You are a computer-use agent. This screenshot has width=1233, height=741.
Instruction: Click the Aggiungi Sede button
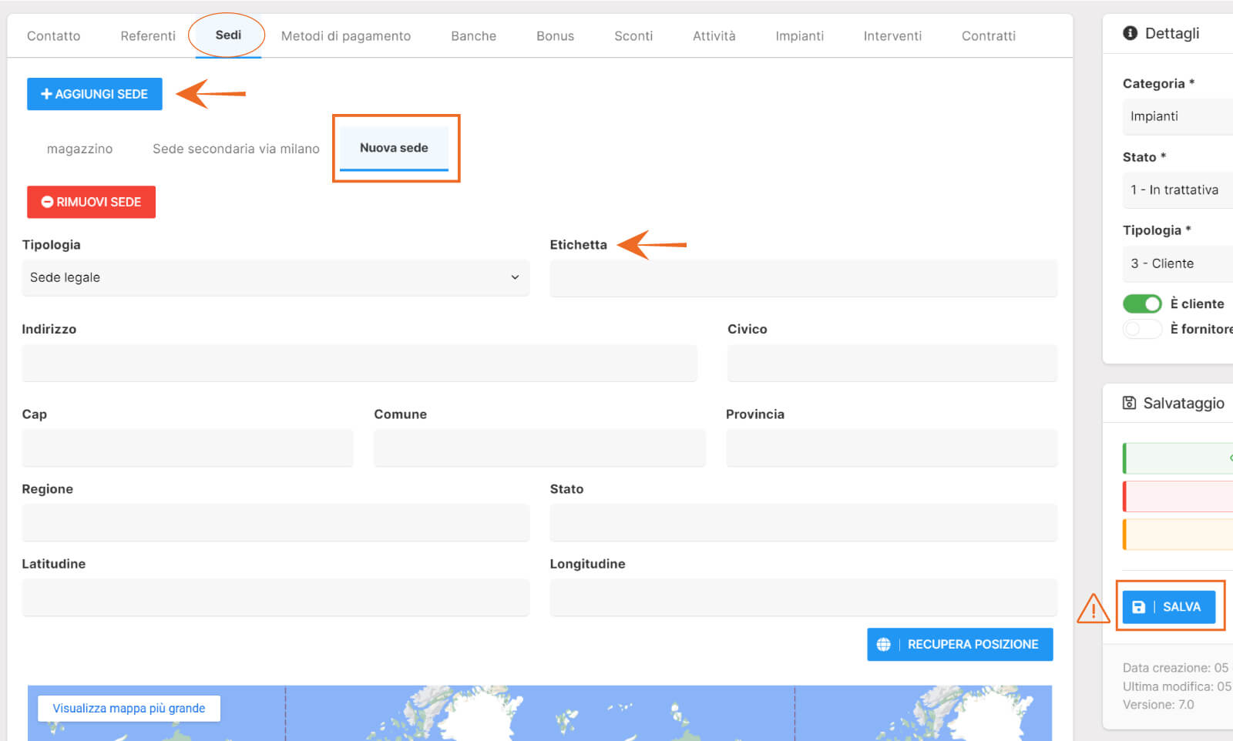[x=94, y=94]
